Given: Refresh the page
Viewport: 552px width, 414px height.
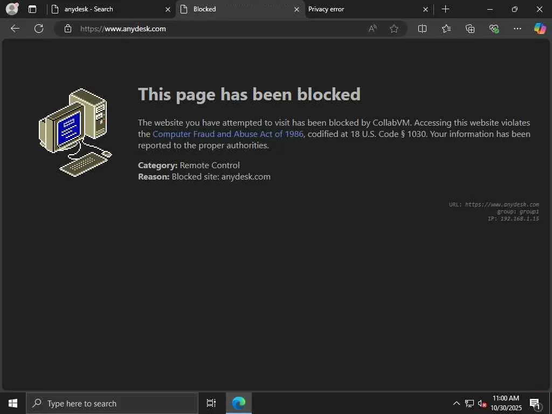Looking at the screenshot, I should pyautogui.click(x=39, y=29).
